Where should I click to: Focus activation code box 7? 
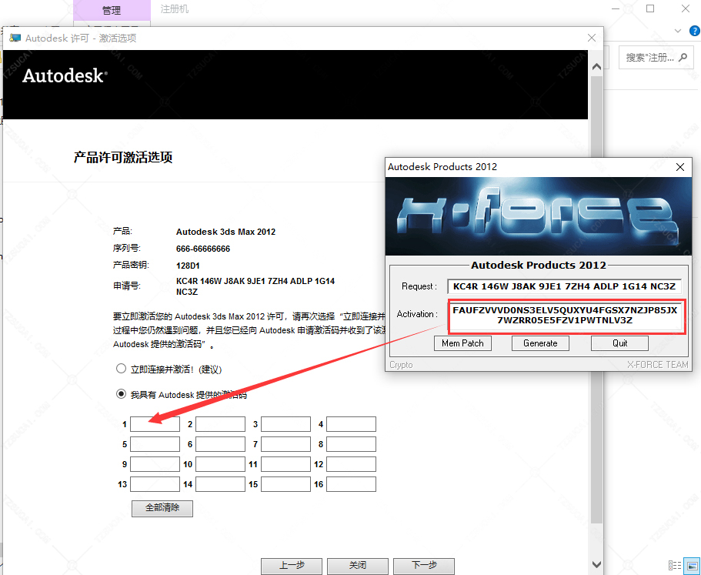285,444
